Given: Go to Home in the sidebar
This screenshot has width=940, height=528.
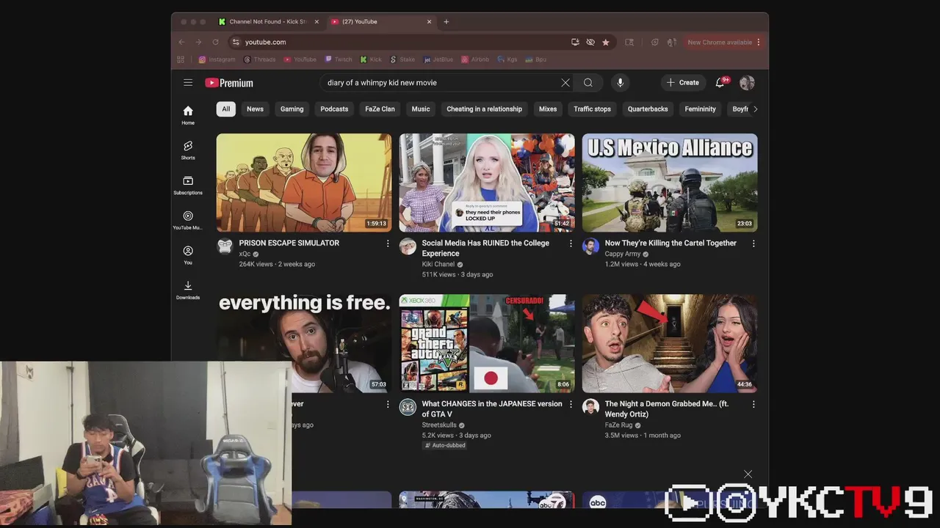Looking at the screenshot, I should [188, 115].
